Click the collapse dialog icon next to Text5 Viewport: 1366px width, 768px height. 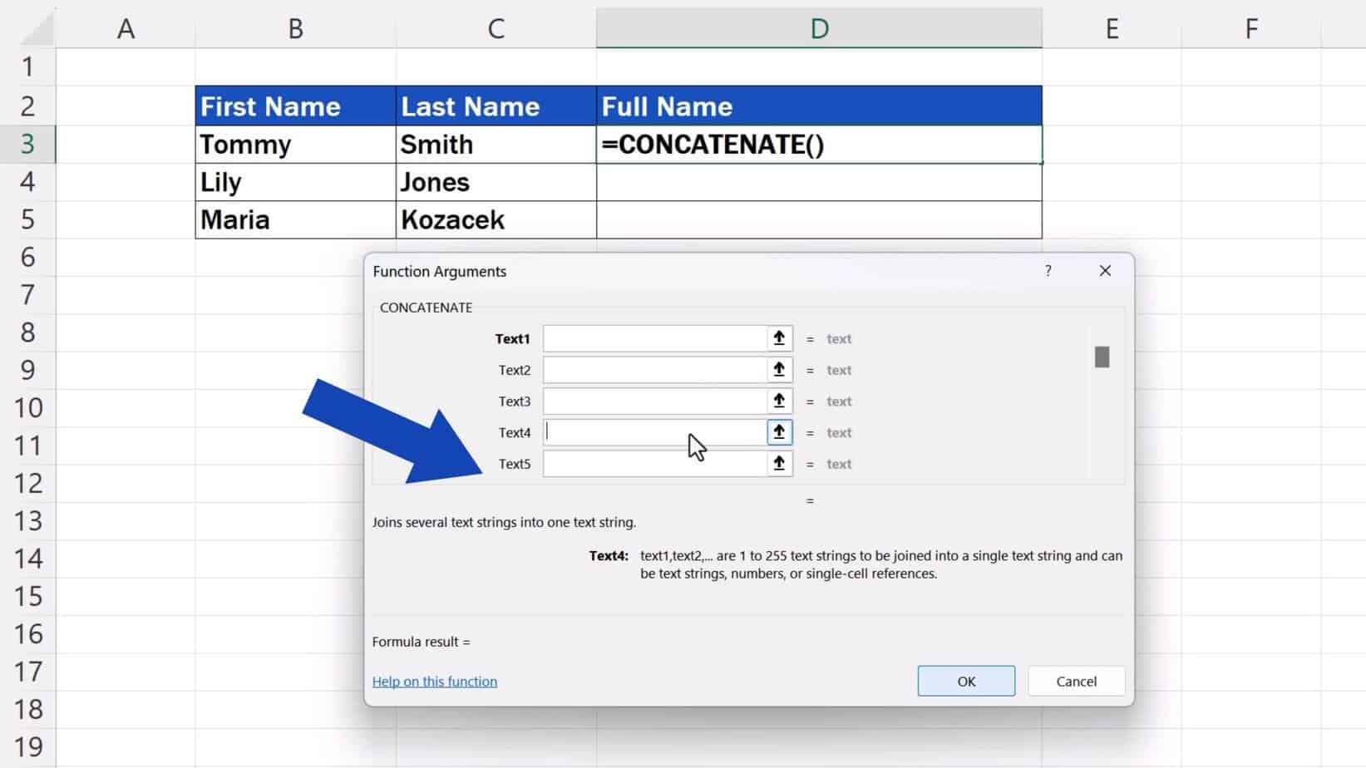778,464
